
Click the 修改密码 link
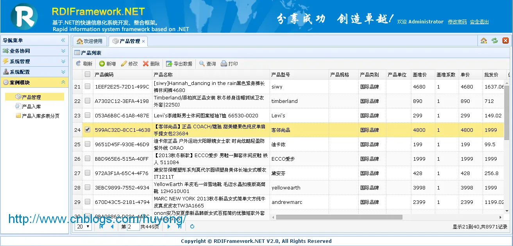point(457,22)
